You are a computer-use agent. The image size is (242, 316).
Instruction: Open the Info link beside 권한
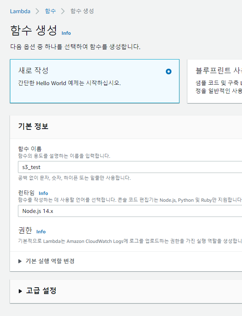(41, 232)
